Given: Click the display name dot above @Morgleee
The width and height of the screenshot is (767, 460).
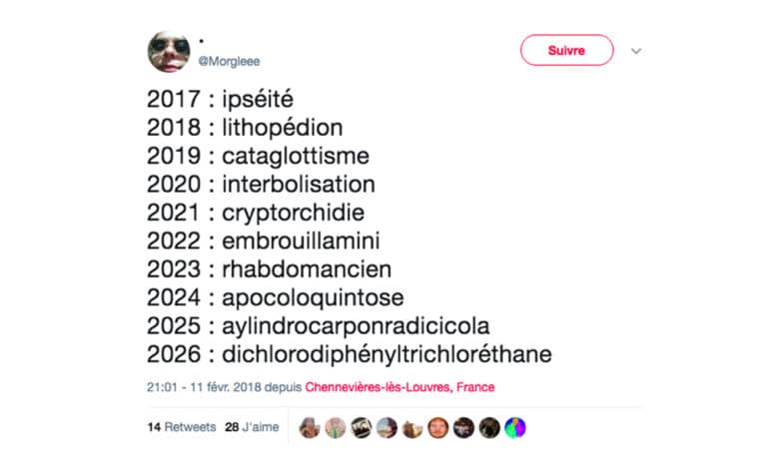Looking at the screenshot, I should (x=201, y=41).
